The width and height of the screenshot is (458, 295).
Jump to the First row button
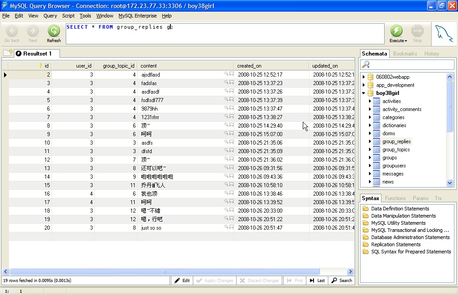click(x=295, y=280)
